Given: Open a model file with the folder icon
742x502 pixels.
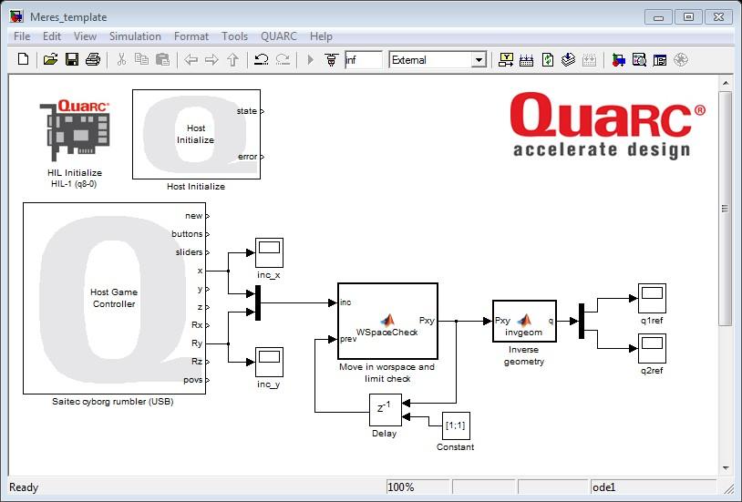Looking at the screenshot, I should [50, 59].
